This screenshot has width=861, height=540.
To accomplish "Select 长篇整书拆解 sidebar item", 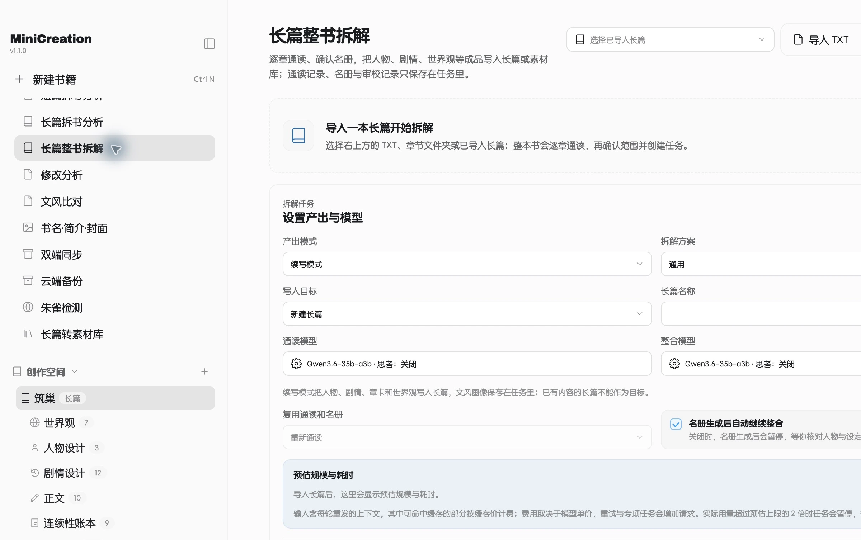I will coord(115,148).
